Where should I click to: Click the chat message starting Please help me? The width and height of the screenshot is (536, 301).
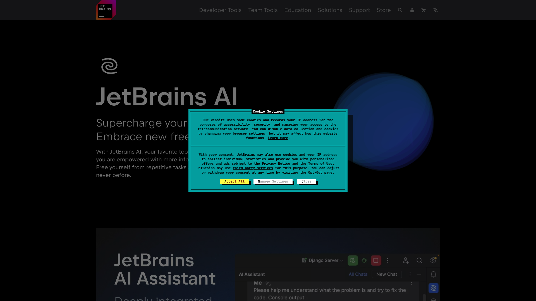[330, 294]
